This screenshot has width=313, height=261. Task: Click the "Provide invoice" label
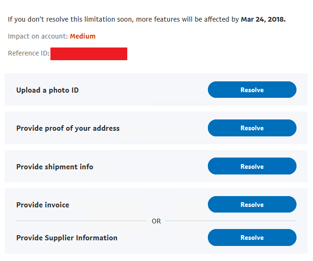(x=42, y=205)
